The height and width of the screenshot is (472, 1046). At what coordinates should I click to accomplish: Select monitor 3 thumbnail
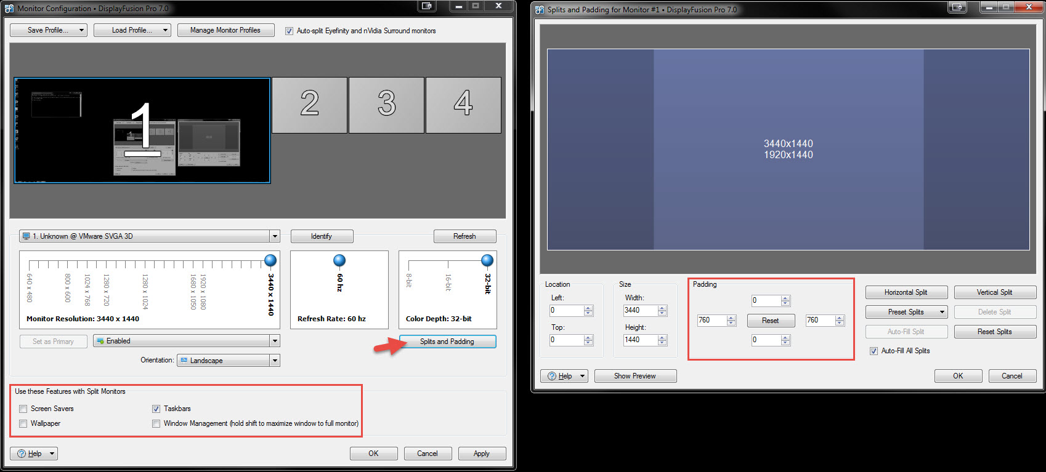[x=387, y=105]
